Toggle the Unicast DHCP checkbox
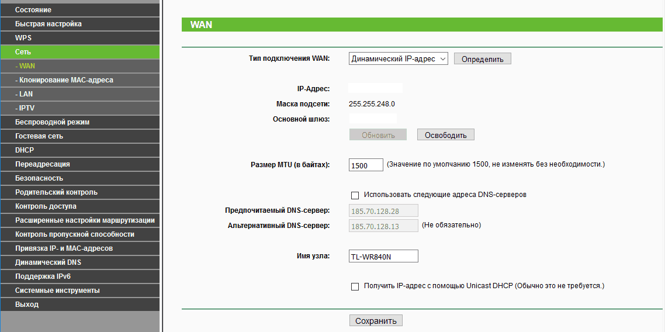 [x=355, y=286]
